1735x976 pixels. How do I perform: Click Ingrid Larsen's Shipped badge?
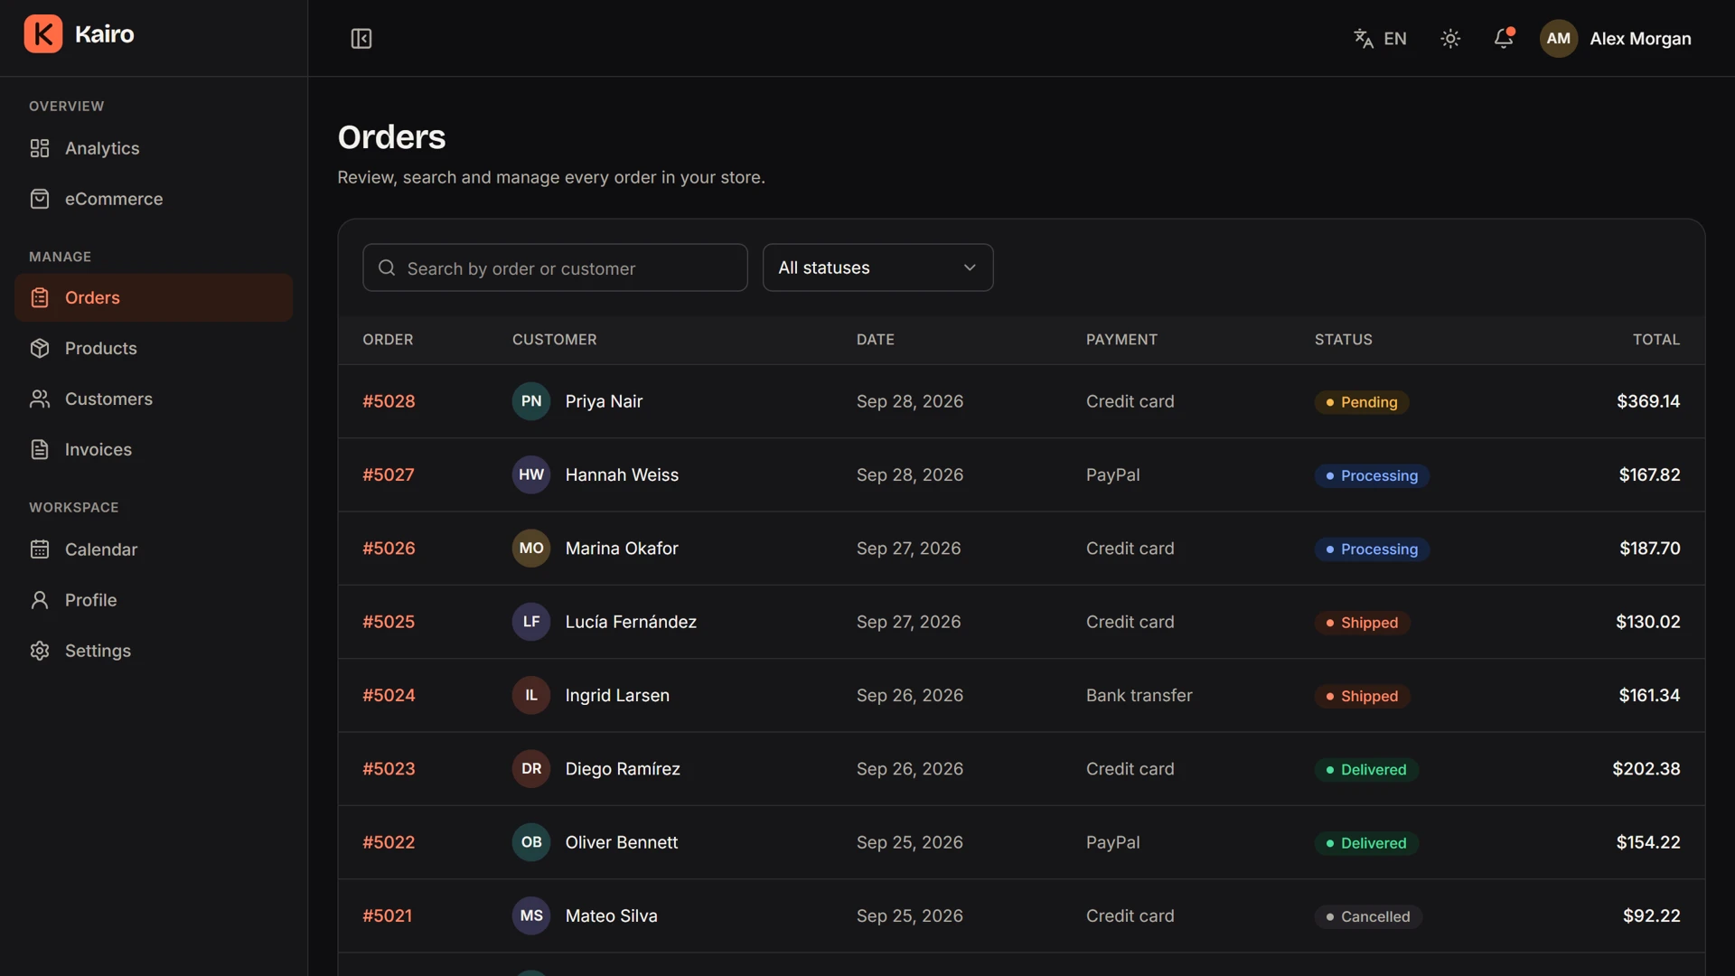pos(1362,696)
